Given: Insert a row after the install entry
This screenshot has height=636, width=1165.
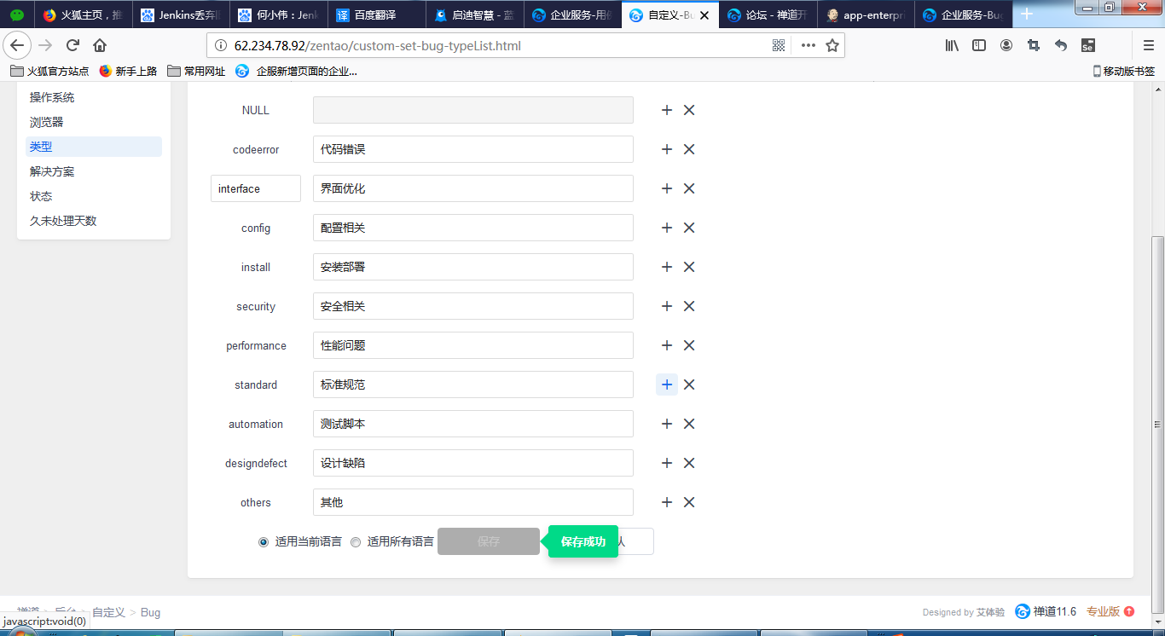Looking at the screenshot, I should click(x=667, y=267).
